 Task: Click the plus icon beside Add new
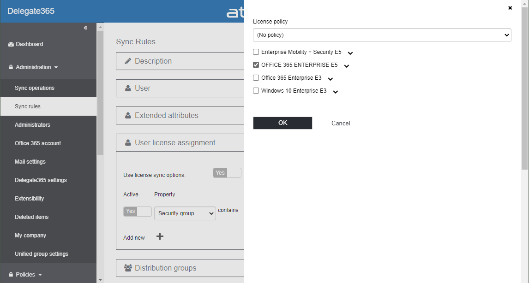[160, 236]
